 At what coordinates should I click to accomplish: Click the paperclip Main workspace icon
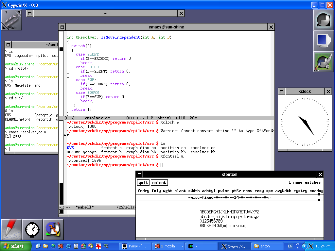[11, 20]
